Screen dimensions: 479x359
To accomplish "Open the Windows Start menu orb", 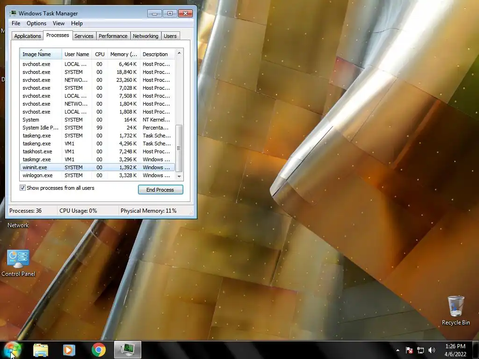I will 12,350.
